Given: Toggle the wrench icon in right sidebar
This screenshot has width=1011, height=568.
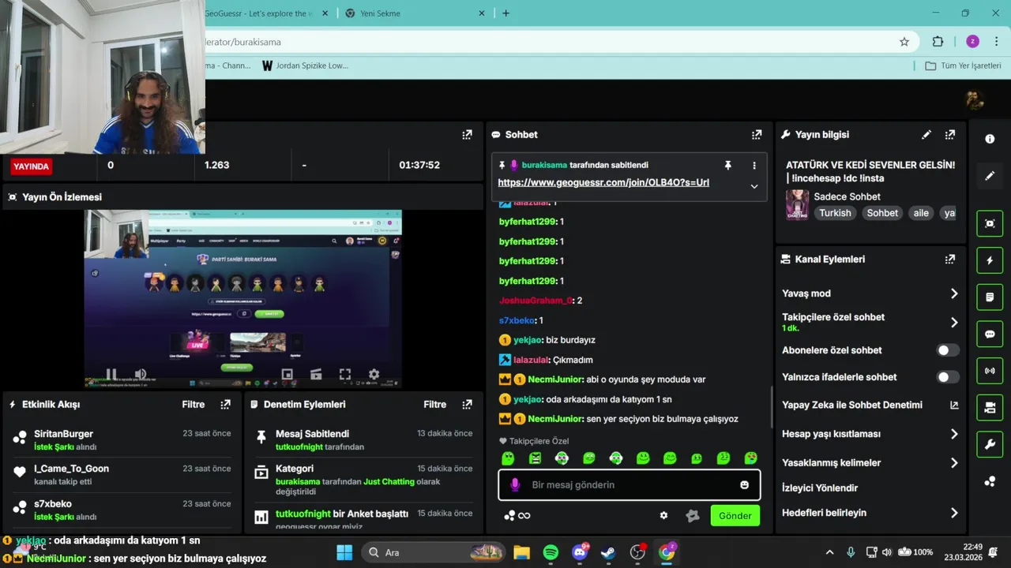Looking at the screenshot, I should (990, 444).
